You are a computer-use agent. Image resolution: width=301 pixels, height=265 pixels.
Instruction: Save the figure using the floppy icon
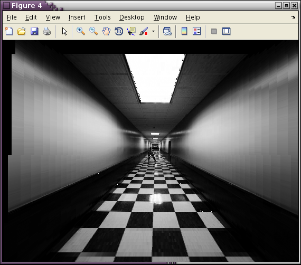34,31
